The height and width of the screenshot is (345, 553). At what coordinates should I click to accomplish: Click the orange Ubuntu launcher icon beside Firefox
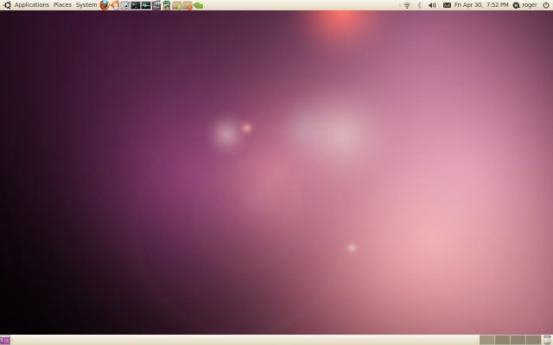tap(115, 5)
